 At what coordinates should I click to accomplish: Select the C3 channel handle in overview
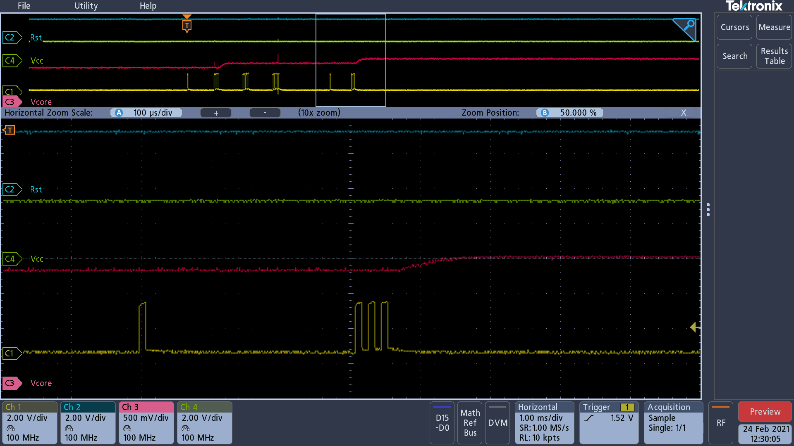click(12, 102)
